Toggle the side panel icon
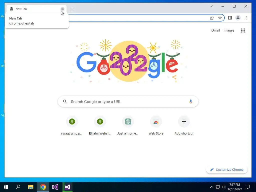This screenshot has height=192, width=256. point(230,18)
